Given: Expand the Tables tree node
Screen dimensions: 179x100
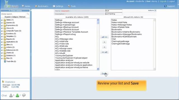Looking at the screenshot, I should point(2,20).
